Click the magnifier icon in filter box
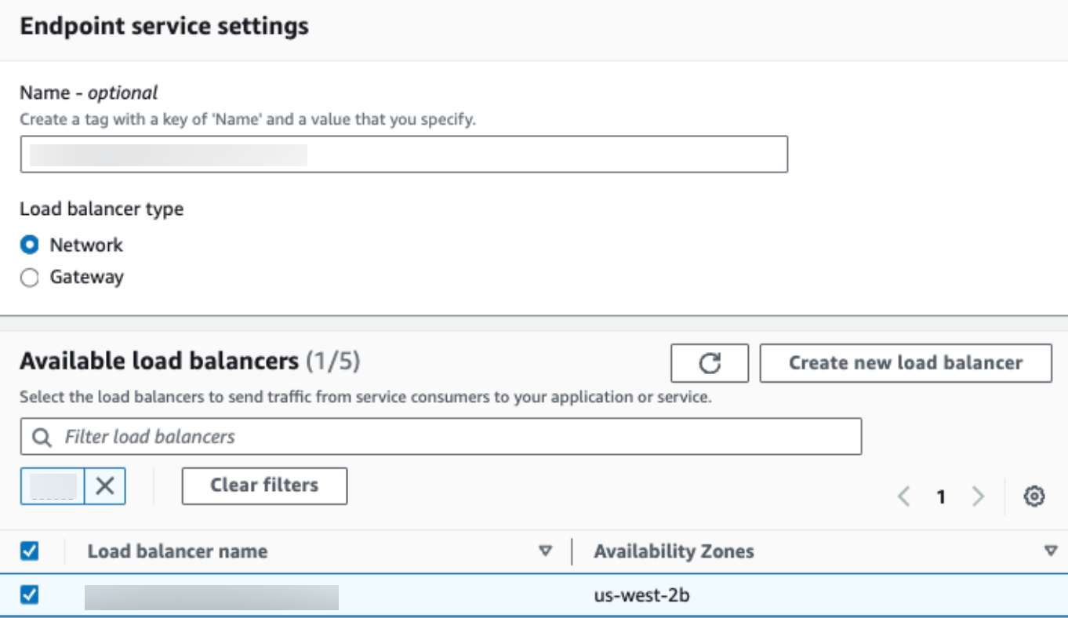Image resolution: width=1068 pixels, height=618 pixels. click(43, 437)
